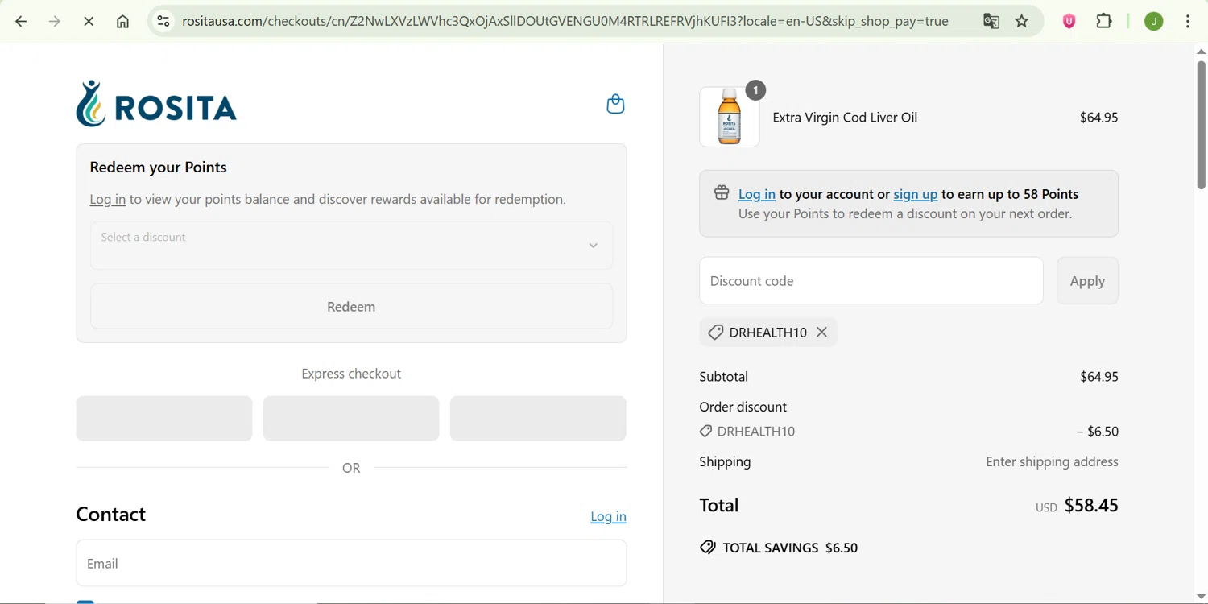
Task: Focus the Email input field
Action: coord(351,563)
